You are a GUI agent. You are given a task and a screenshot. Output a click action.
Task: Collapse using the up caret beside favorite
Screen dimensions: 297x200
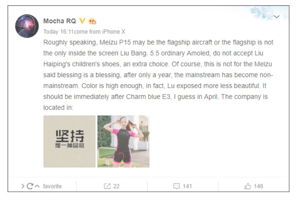37,186
